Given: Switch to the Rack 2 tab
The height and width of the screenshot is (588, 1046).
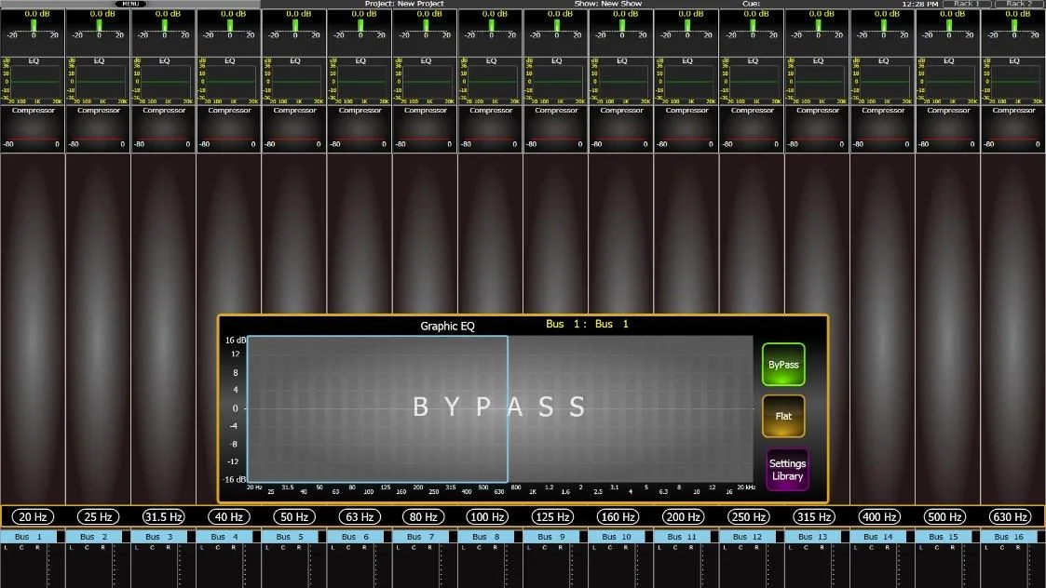Looking at the screenshot, I should click(1019, 4).
